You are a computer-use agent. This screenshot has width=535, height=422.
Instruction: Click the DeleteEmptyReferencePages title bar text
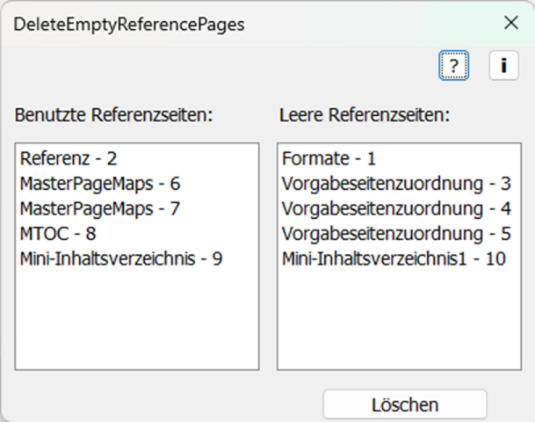[128, 25]
